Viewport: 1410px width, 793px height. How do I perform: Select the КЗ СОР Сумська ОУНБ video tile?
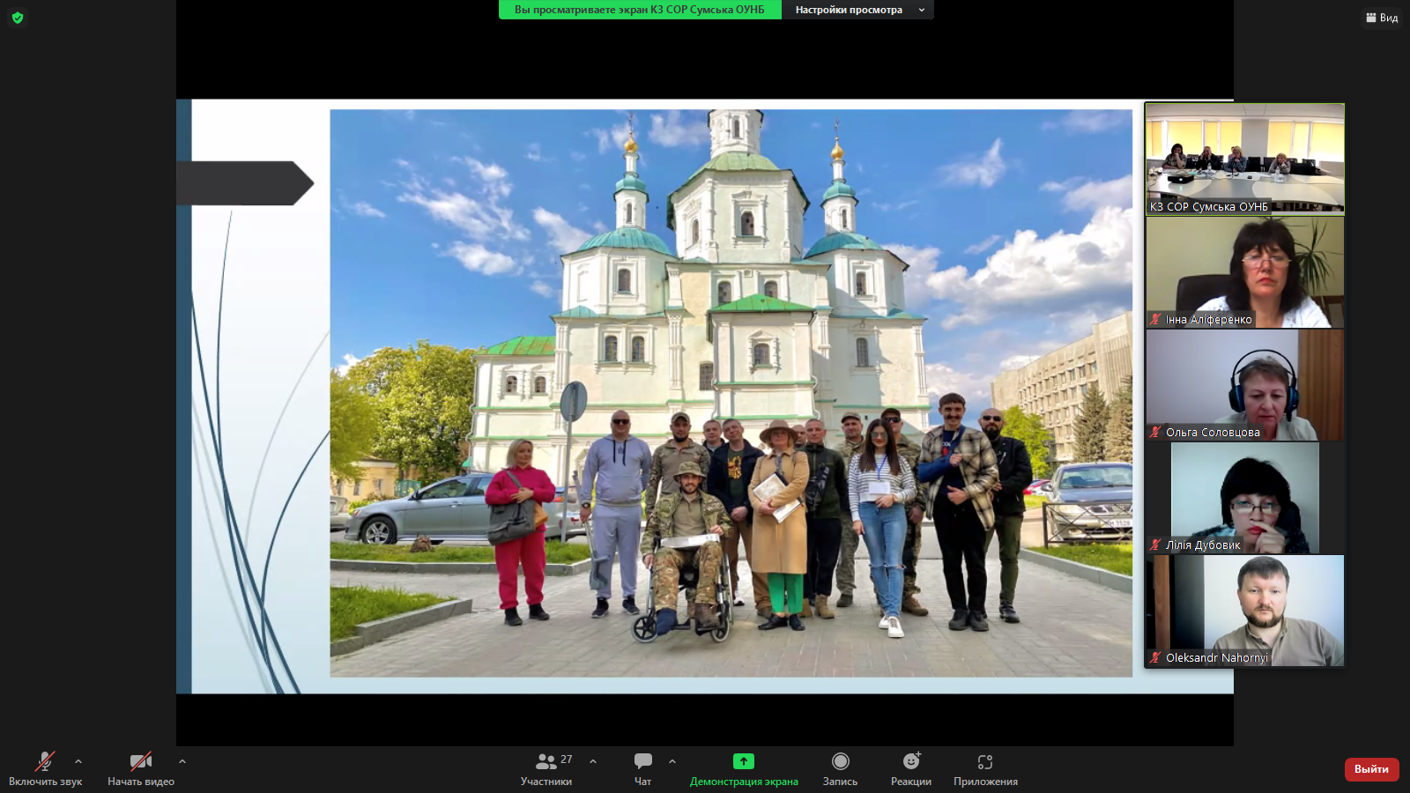pyautogui.click(x=1244, y=159)
